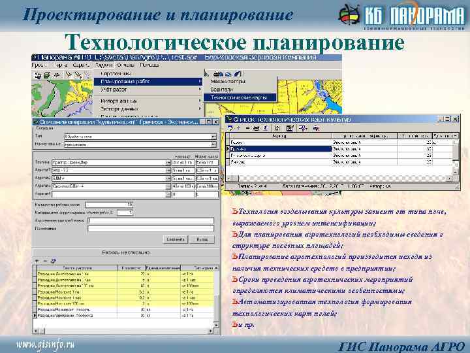Viewport: 470px width, 353px height.
Task: Click the edit table icon in list toolbar
Action: click(290, 128)
